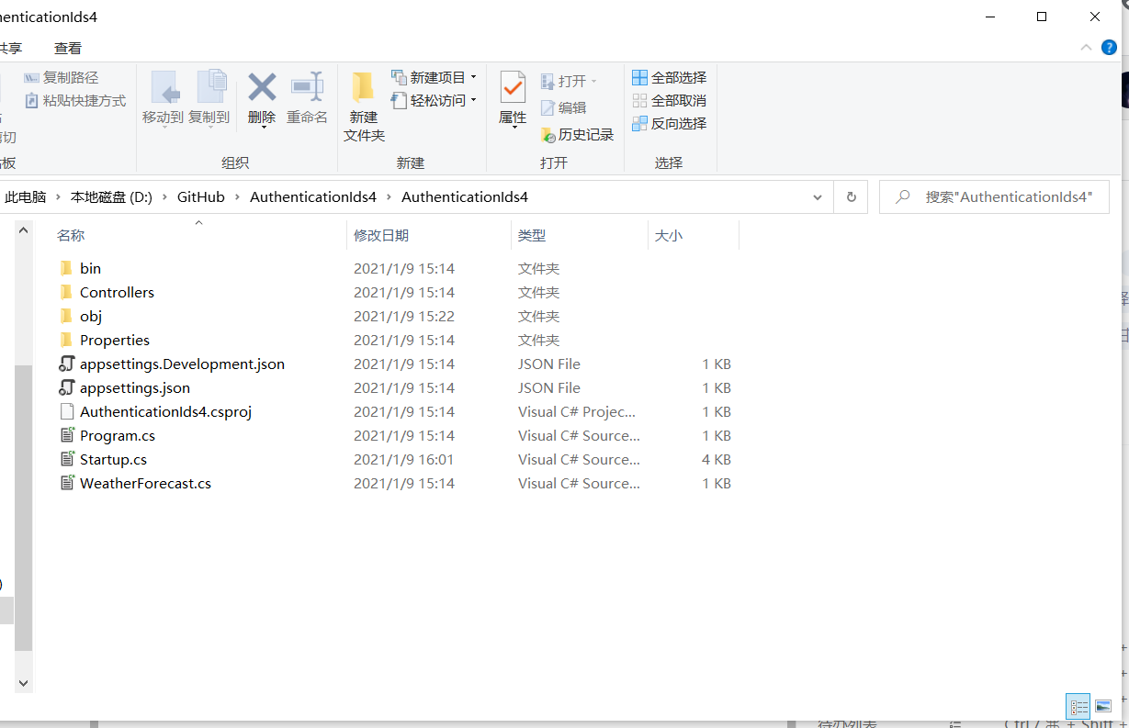The width and height of the screenshot is (1129, 728).
Task: Click JSON File type of appsettings.json
Action: pos(549,387)
